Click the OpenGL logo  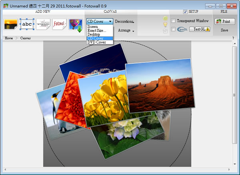pyautogui.click(x=182, y=29)
